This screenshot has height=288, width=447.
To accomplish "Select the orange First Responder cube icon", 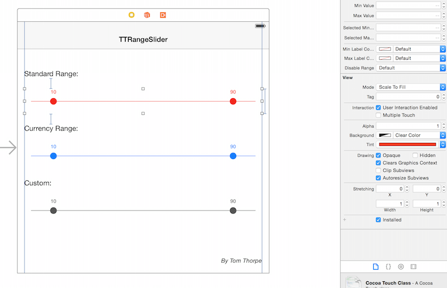I will pos(147,15).
